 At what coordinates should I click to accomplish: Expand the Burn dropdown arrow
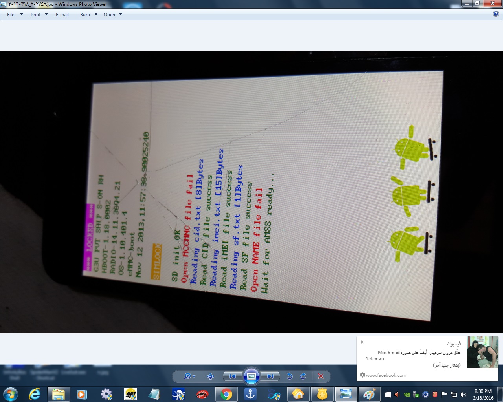pyautogui.click(x=96, y=15)
